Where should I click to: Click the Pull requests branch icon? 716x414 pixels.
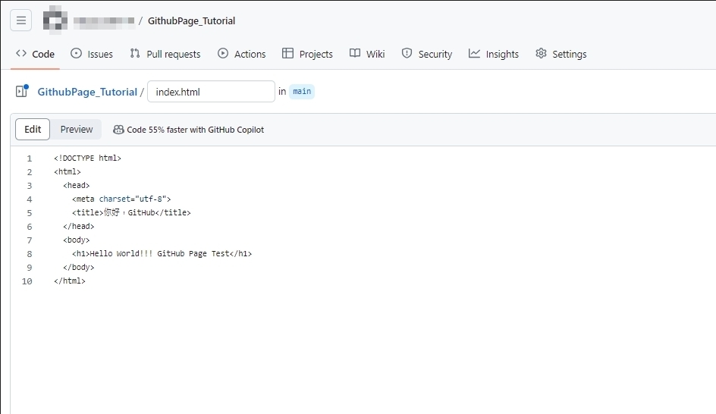(135, 53)
